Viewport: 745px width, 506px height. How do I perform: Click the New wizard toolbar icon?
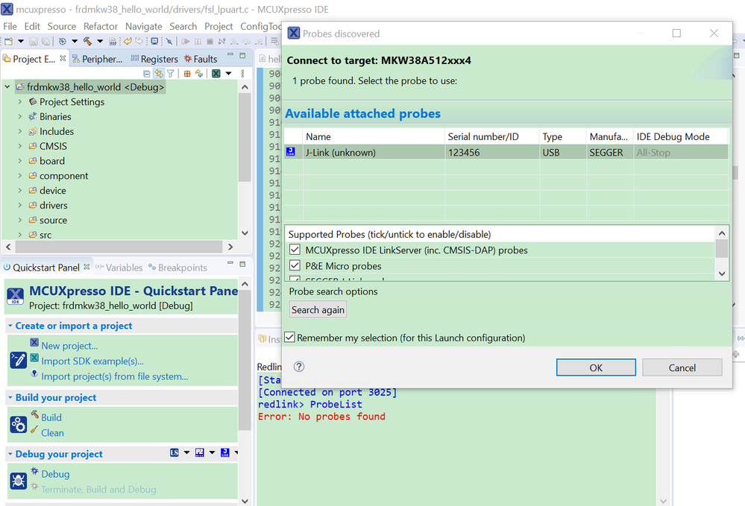(x=8, y=41)
